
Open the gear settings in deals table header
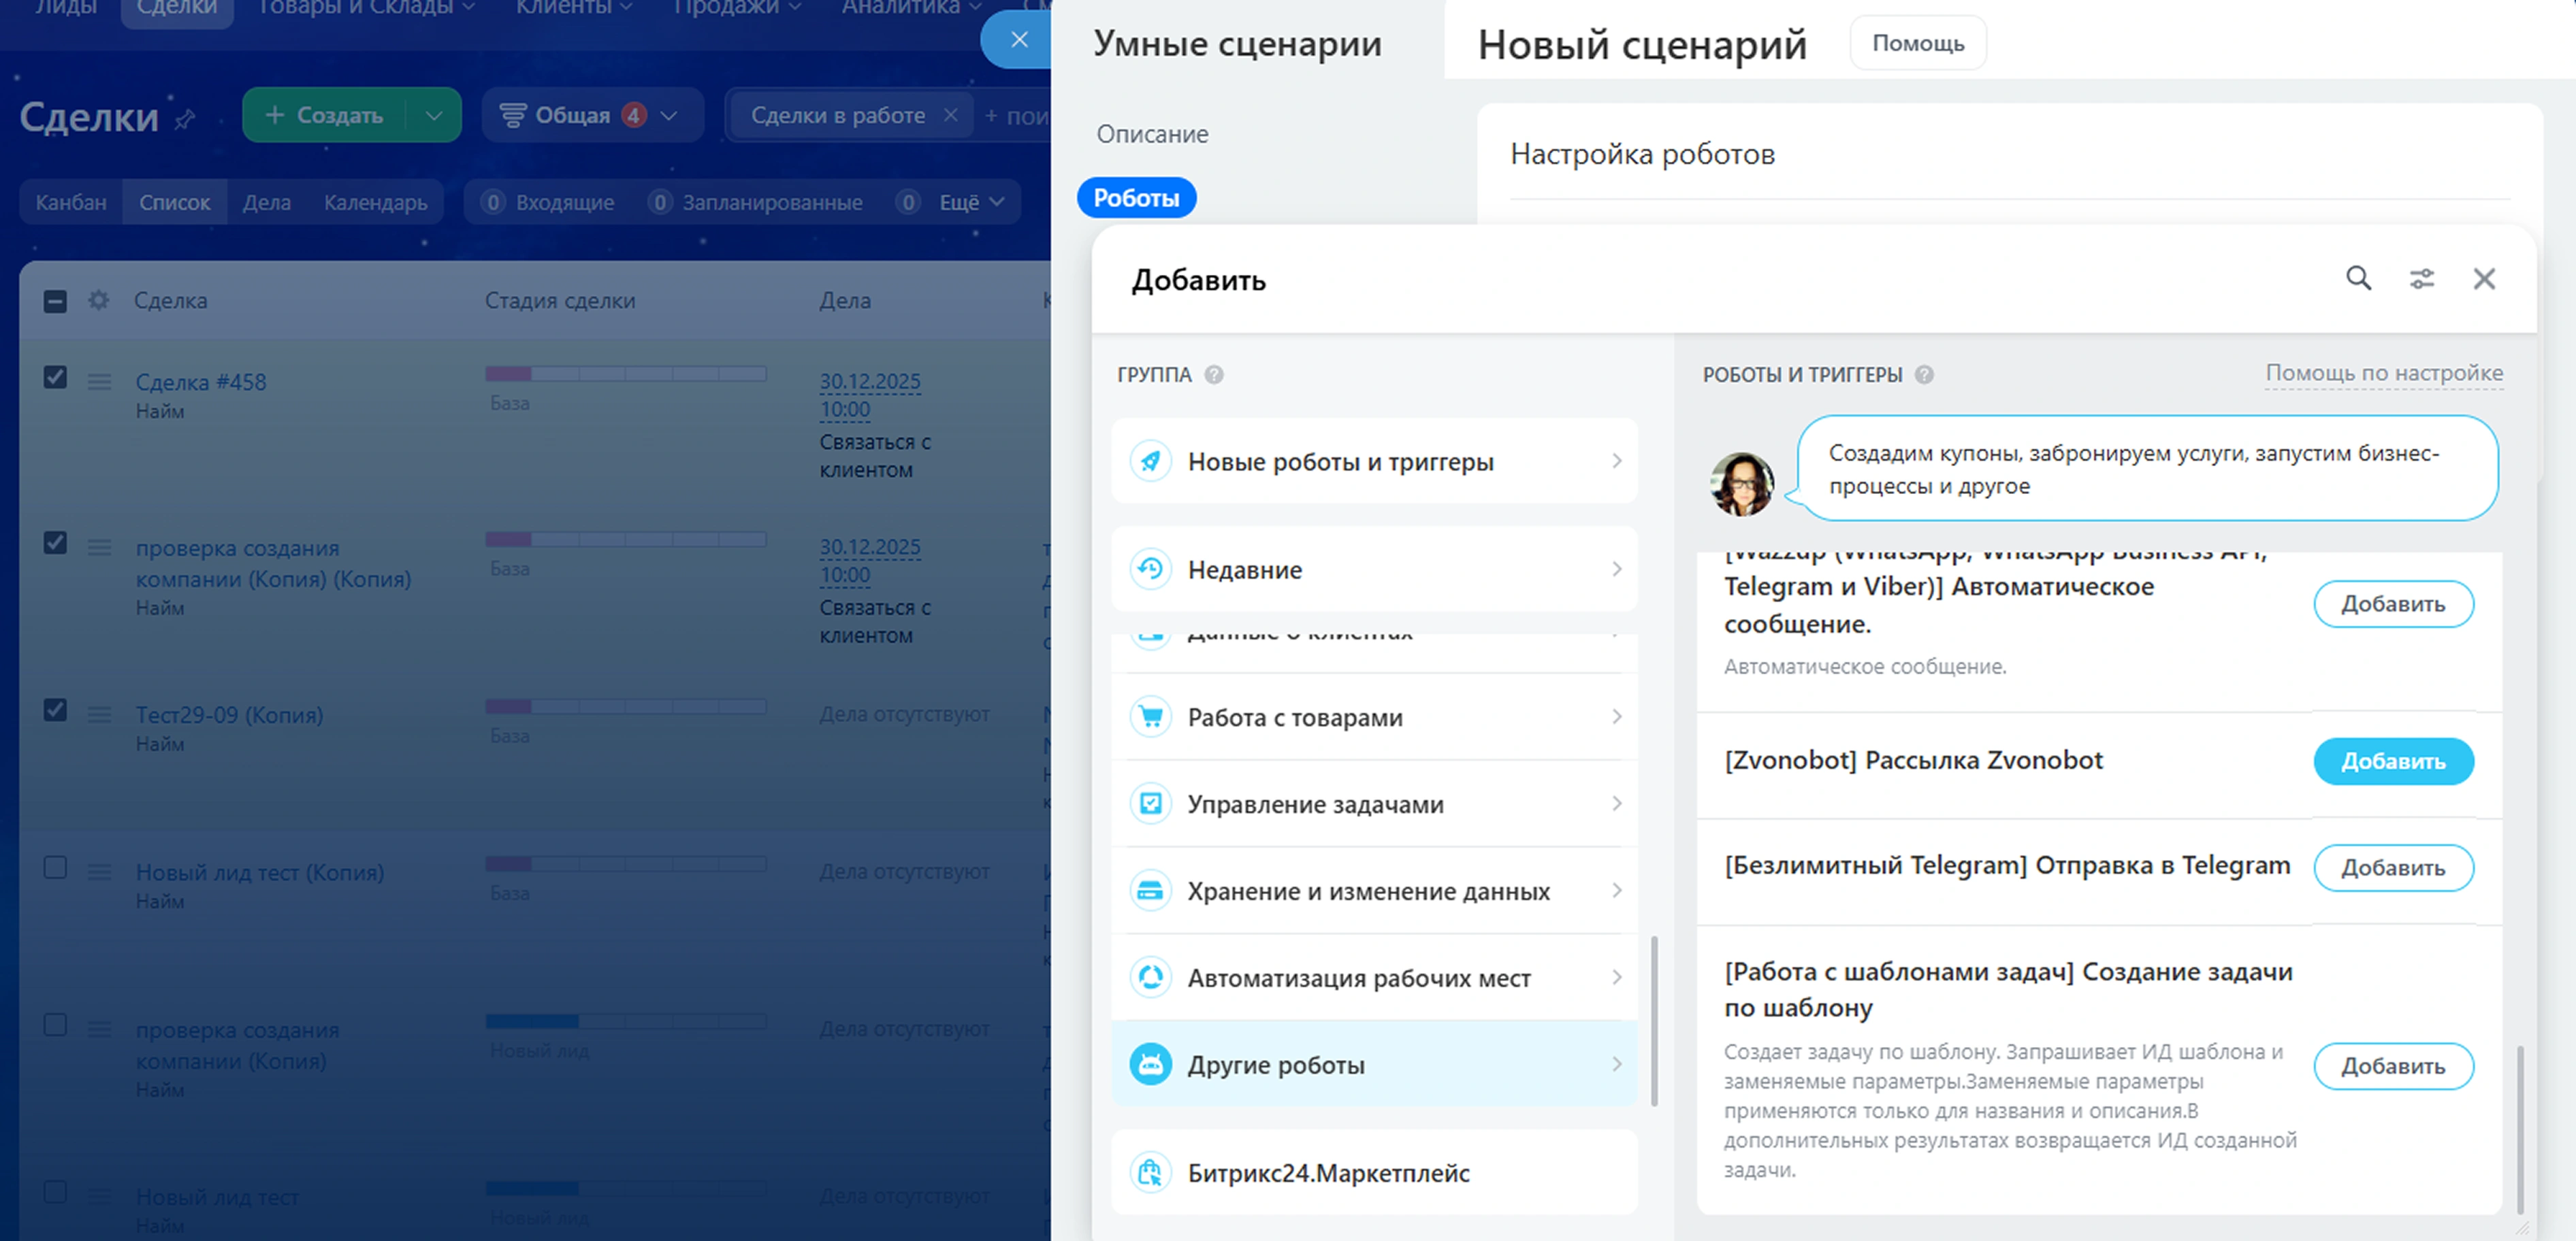point(98,300)
